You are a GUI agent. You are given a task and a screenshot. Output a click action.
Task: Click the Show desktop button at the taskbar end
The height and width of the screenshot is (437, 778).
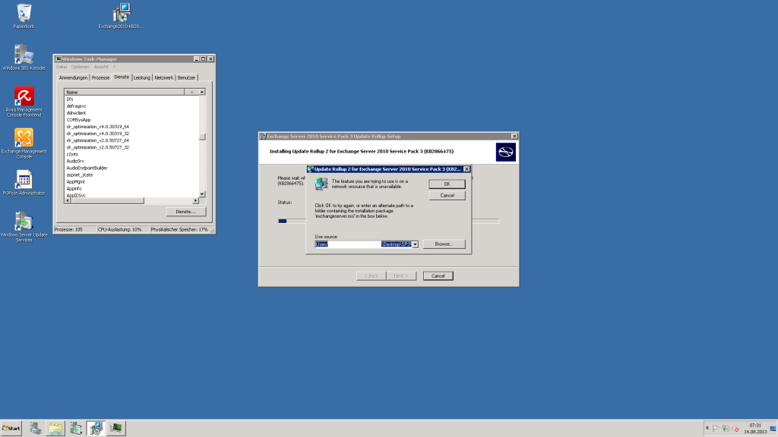tap(773, 429)
